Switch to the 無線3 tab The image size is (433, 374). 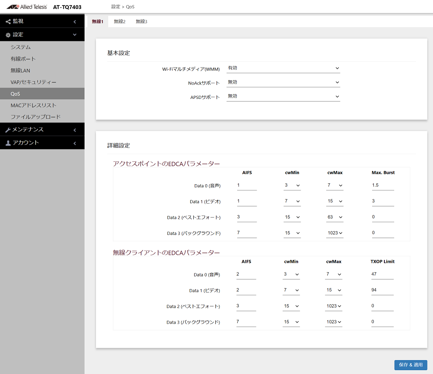(141, 22)
